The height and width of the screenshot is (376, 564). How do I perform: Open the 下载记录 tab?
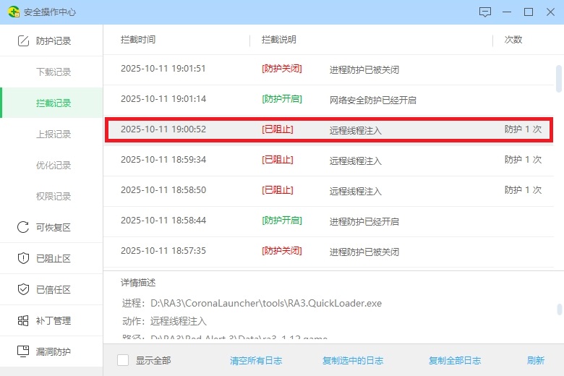[x=54, y=72]
